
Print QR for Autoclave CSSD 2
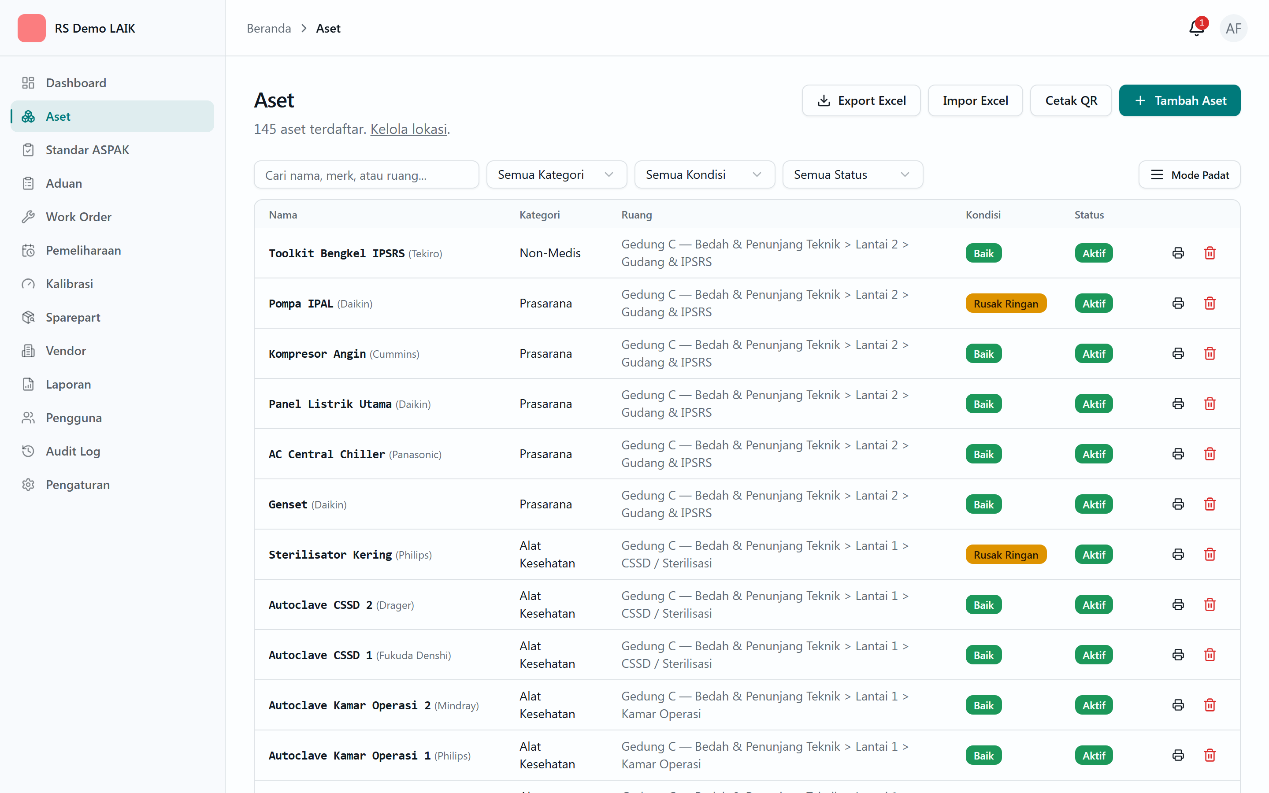[x=1178, y=605]
